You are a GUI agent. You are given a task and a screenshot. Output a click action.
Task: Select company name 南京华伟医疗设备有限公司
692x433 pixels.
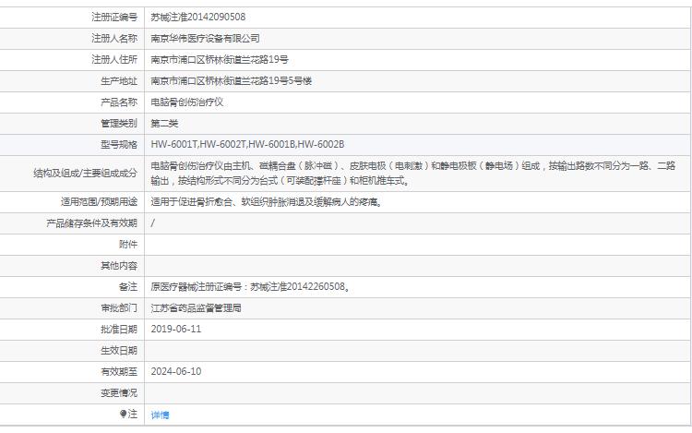(x=205, y=39)
